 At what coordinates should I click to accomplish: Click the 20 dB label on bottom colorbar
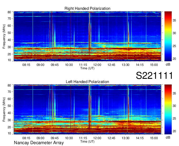tap(174, 131)
